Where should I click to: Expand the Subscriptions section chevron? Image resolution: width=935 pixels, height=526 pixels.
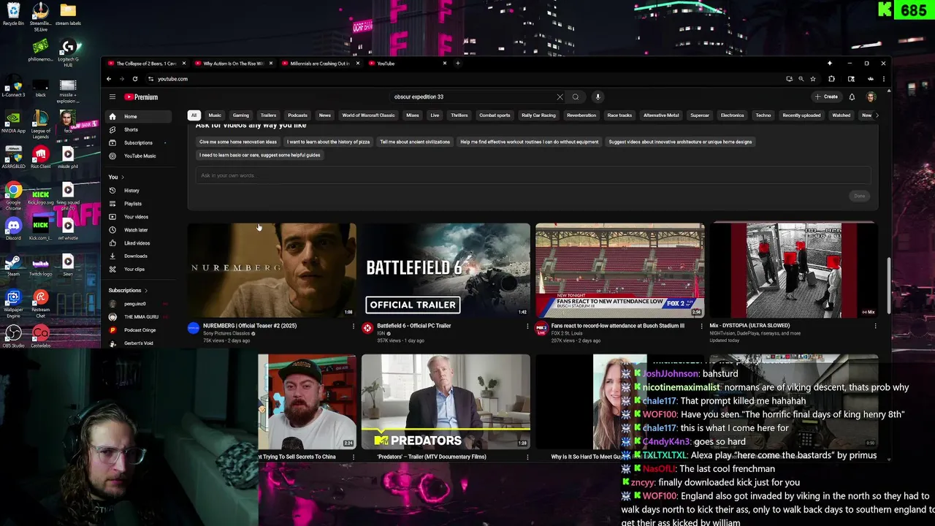pos(145,290)
